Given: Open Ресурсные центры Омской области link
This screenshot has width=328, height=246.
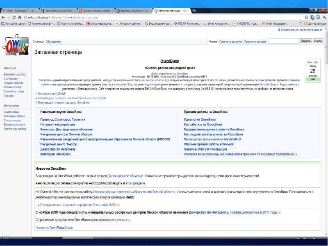Looking at the screenshot, I should pyautogui.click(x=66, y=134).
